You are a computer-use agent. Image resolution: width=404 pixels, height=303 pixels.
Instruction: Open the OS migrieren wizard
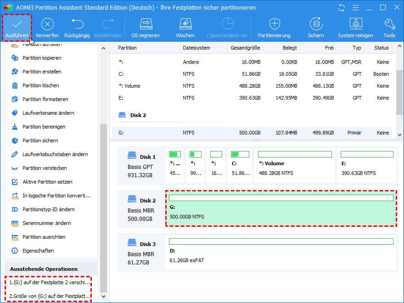click(x=146, y=28)
